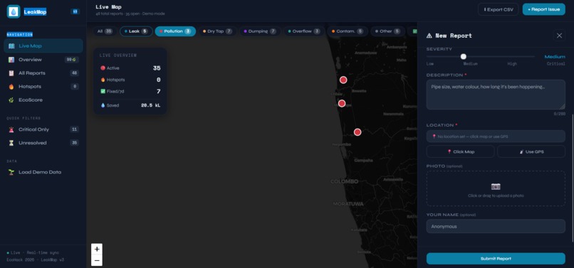574x268 pixels.
Task: Close the New Report panel
Action: click(x=559, y=36)
